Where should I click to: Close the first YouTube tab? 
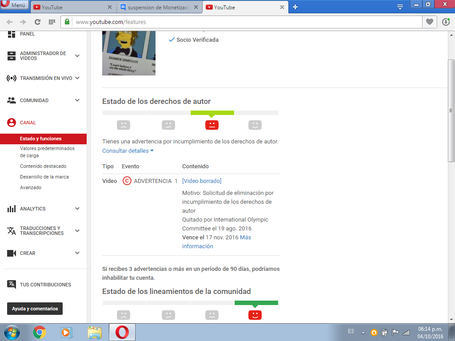[x=110, y=7]
